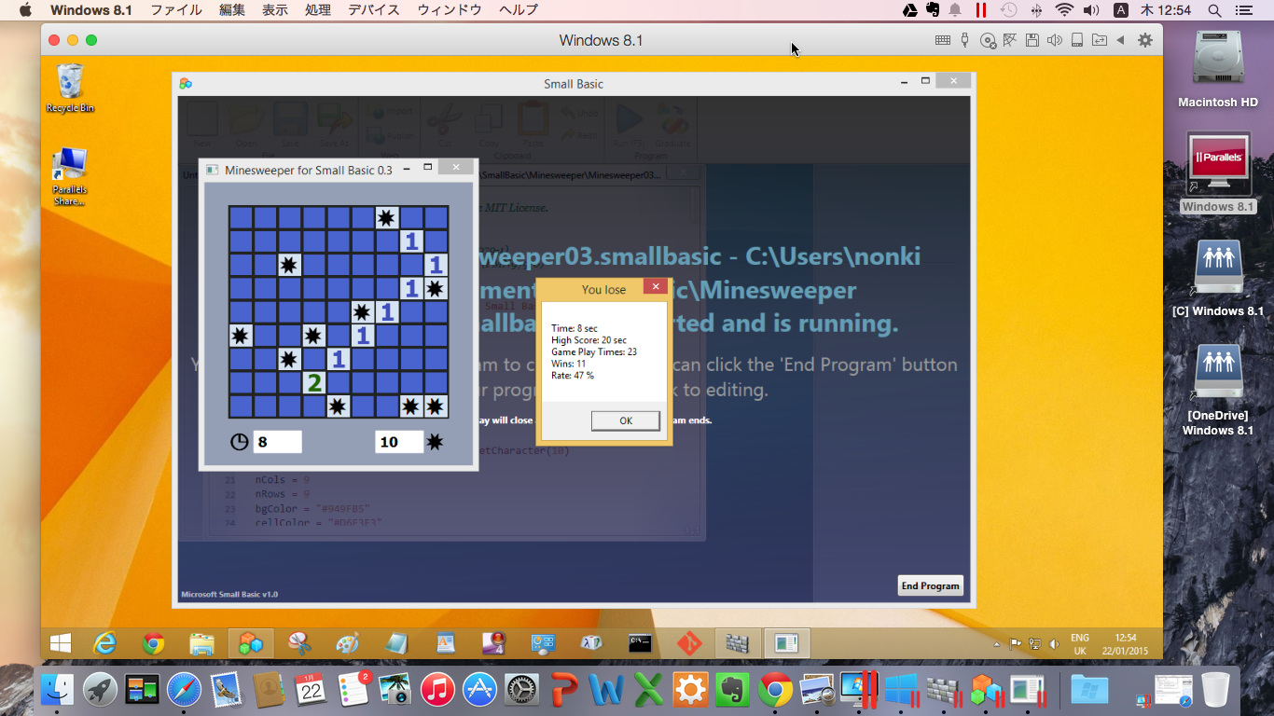The width and height of the screenshot is (1274, 716).
Task: Click the Wi-Fi icon in the Mac menu bar
Action: [1064, 10]
